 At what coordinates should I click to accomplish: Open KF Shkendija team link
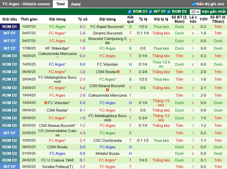[x=57, y=48]
